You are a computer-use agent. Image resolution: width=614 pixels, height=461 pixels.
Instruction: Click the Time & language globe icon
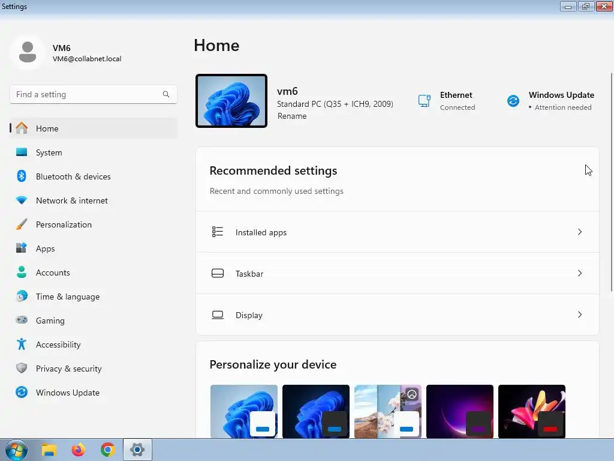[x=22, y=296]
